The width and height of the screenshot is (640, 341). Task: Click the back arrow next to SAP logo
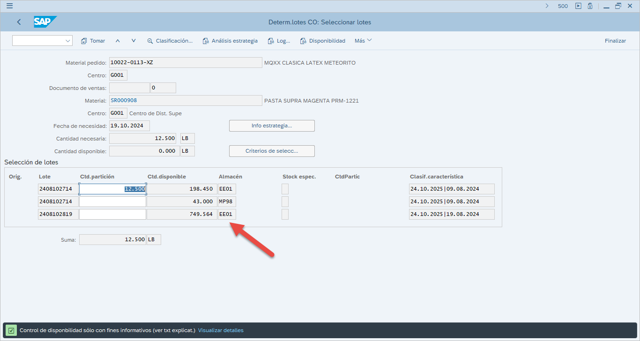click(x=19, y=22)
